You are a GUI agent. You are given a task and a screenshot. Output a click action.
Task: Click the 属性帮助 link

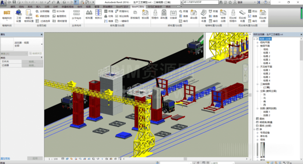point(5,158)
